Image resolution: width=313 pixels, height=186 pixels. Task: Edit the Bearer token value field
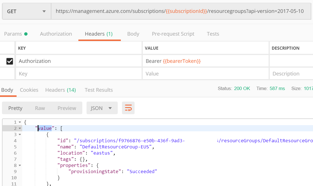[205, 61]
